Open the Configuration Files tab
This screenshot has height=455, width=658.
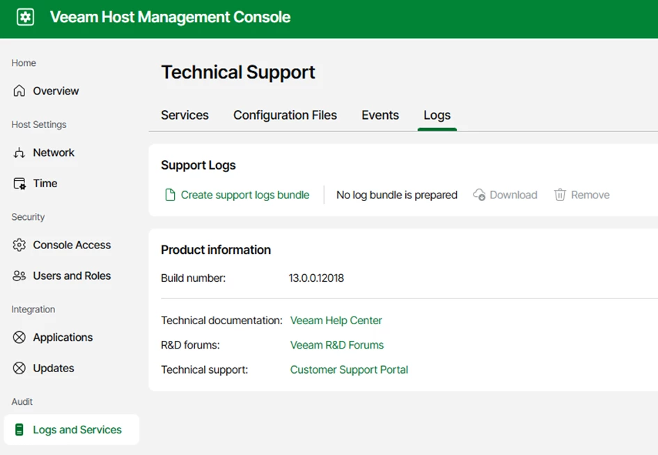point(285,115)
